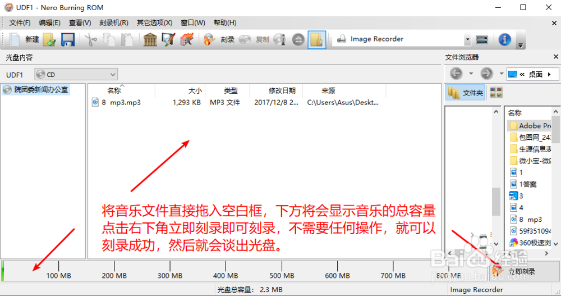This screenshot has height=296, width=561.
Task: Click the flaming disc burn icon
Action: pyautogui.click(x=209, y=39)
